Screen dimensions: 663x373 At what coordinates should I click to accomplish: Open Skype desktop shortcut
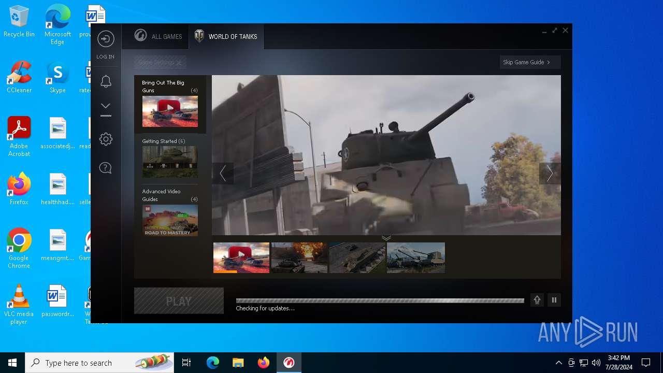57,77
